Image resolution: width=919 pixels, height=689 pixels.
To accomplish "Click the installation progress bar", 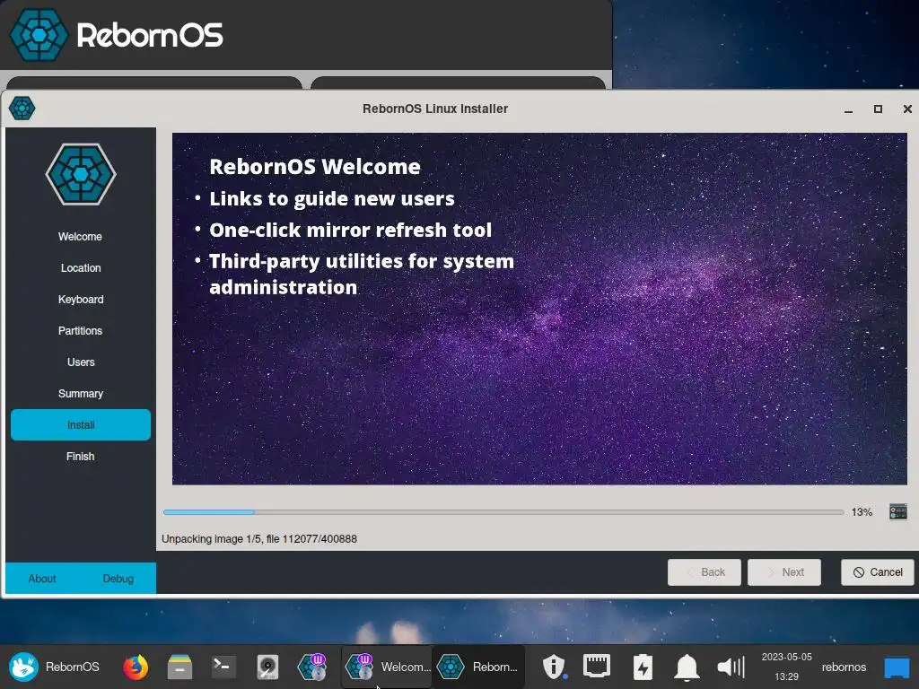I will click(503, 512).
